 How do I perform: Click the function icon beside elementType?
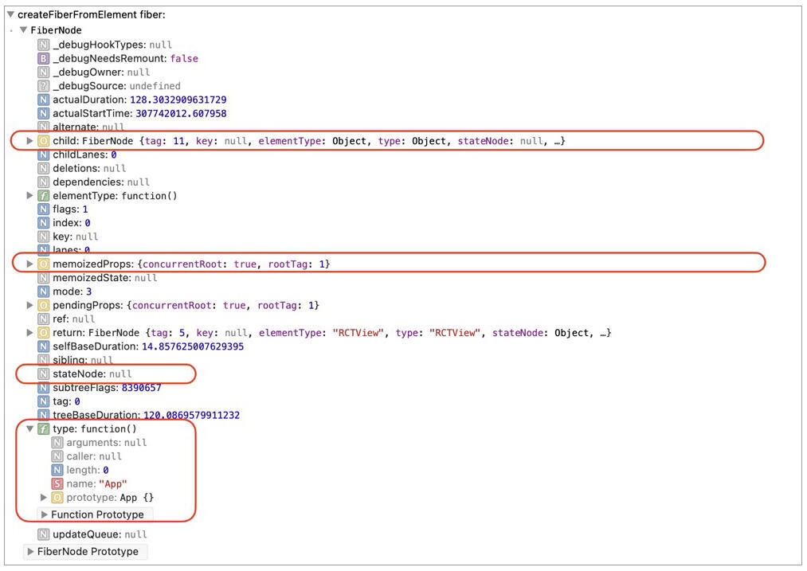[x=44, y=196]
